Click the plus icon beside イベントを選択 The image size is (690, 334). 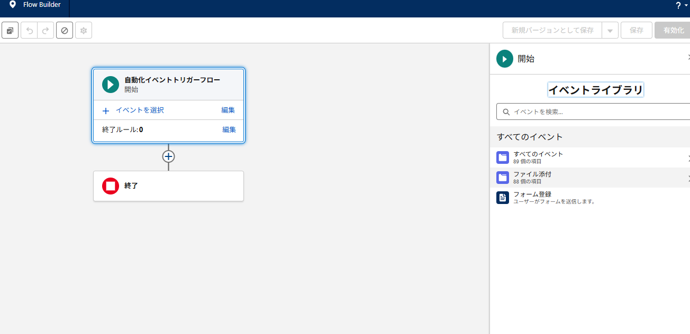(106, 111)
